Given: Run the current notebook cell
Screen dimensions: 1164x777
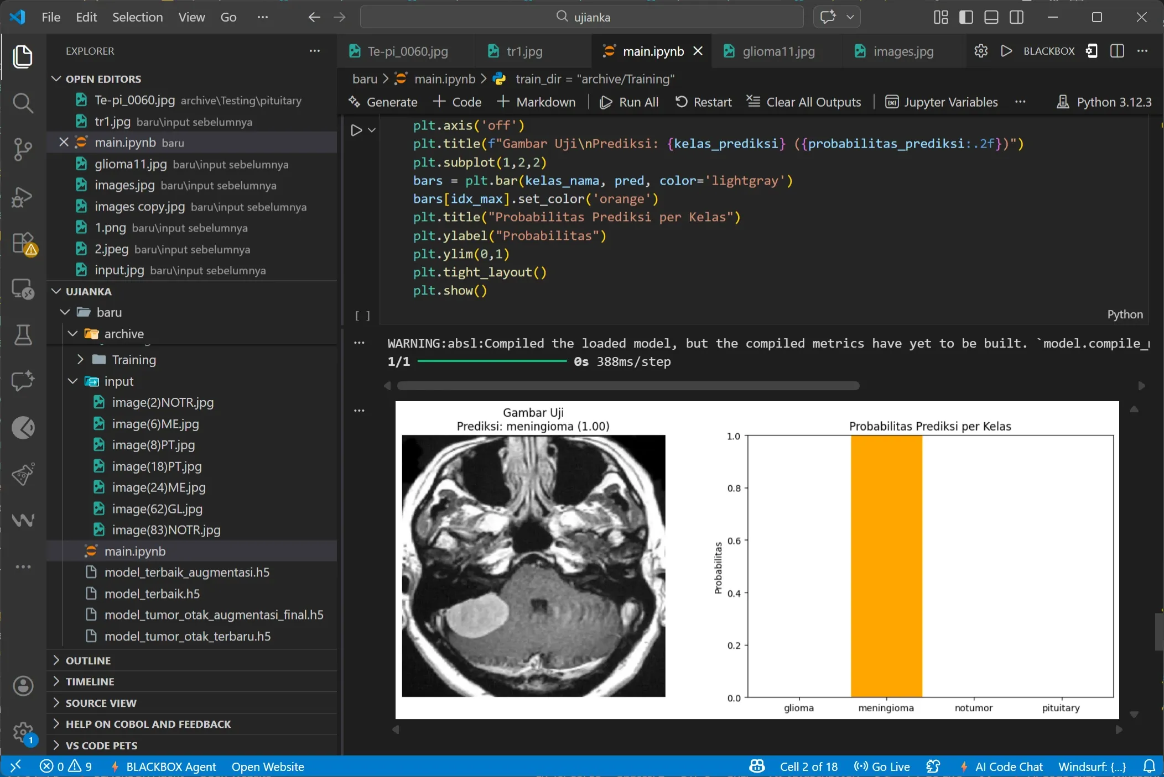Looking at the screenshot, I should click(356, 130).
